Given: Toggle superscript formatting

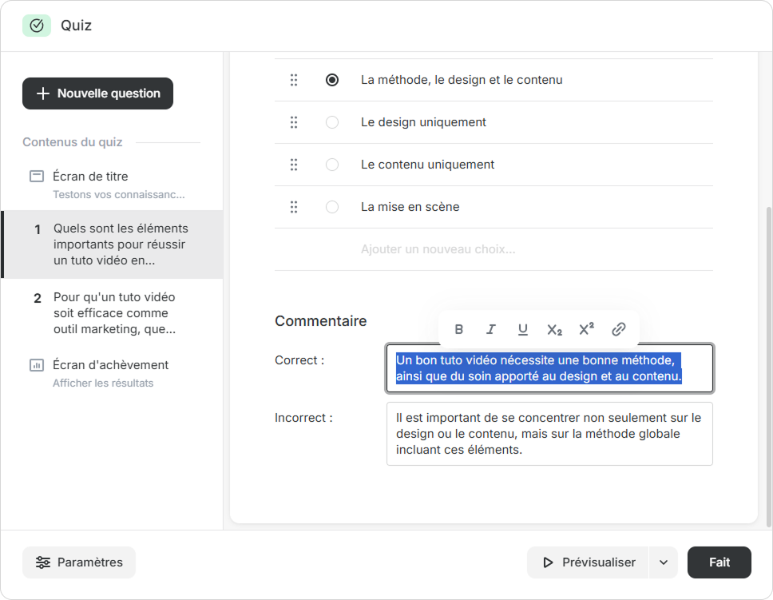Looking at the screenshot, I should [586, 329].
